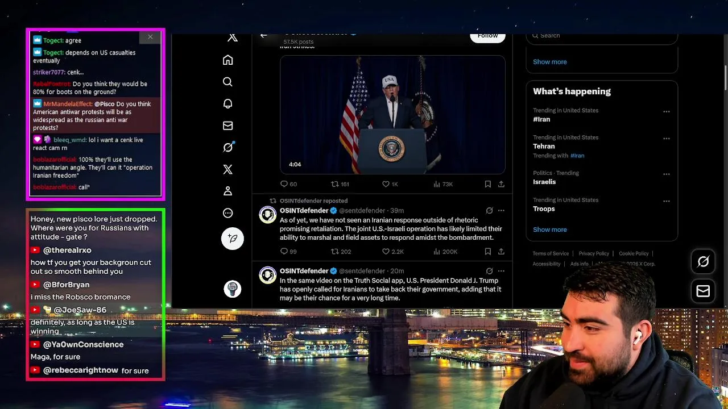Screen dimensions: 728x409
Task: Click 'OSINTdefender reposted' label
Action: (x=313, y=201)
